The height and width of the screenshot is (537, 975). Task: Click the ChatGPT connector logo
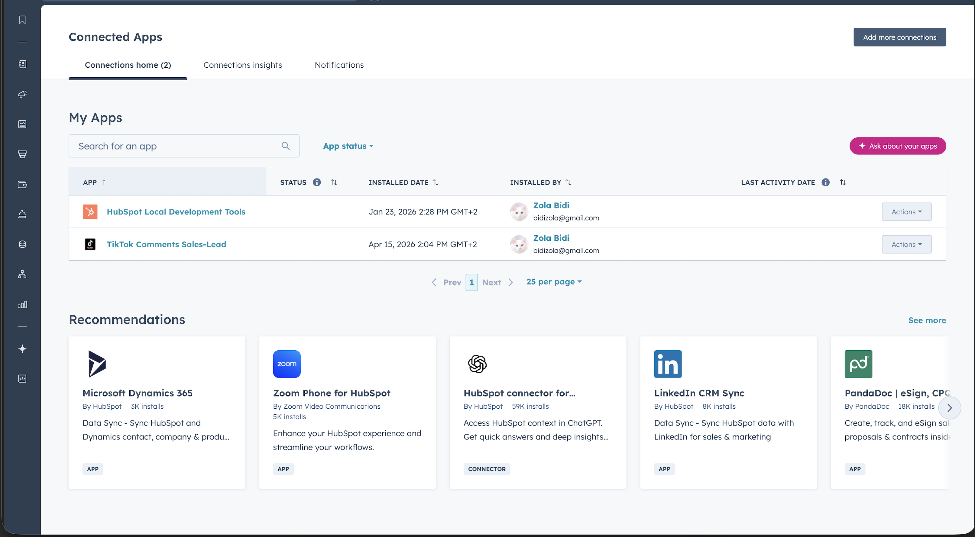[x=477, y=364]
